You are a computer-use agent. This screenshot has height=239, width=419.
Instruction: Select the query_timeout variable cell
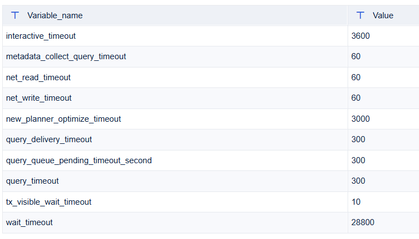175,181
